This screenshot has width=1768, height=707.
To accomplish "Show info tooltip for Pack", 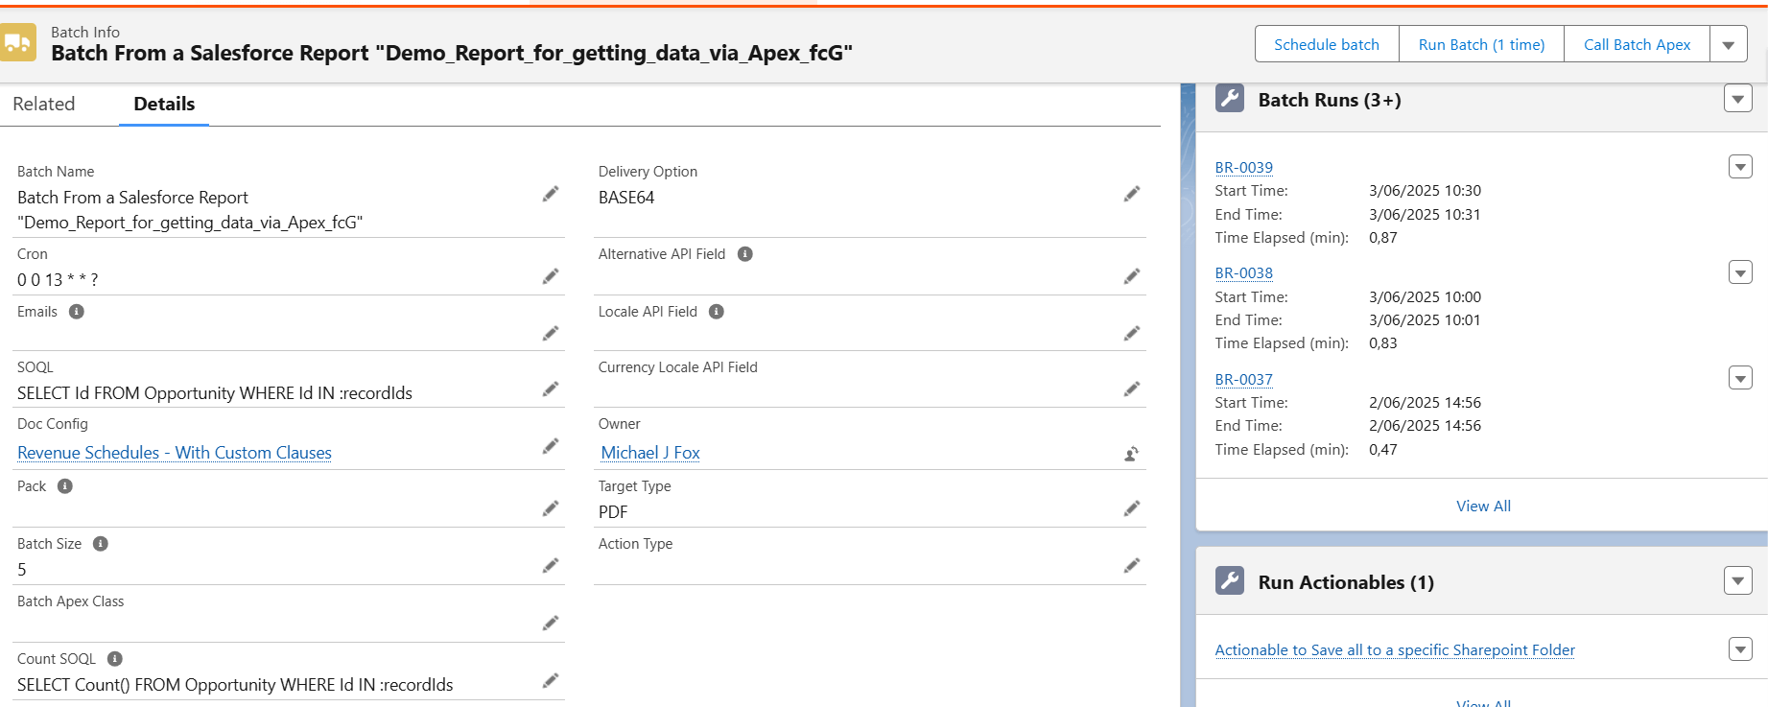I will coord(65,486).
